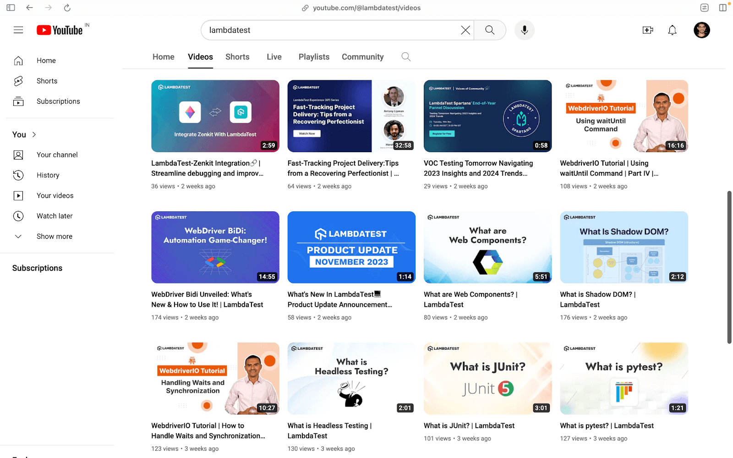Open the Handling Waits and Synchronization thumbnail
This screenshot has height=458, width=733.
[x=215, y=378]
